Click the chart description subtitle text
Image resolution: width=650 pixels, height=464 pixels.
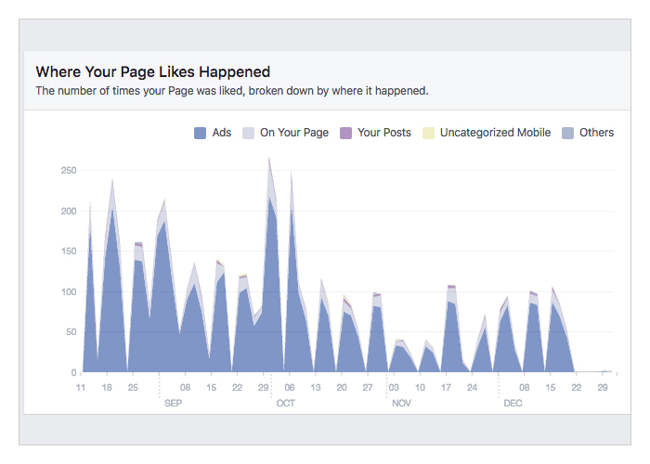click(x=231, y=91)
